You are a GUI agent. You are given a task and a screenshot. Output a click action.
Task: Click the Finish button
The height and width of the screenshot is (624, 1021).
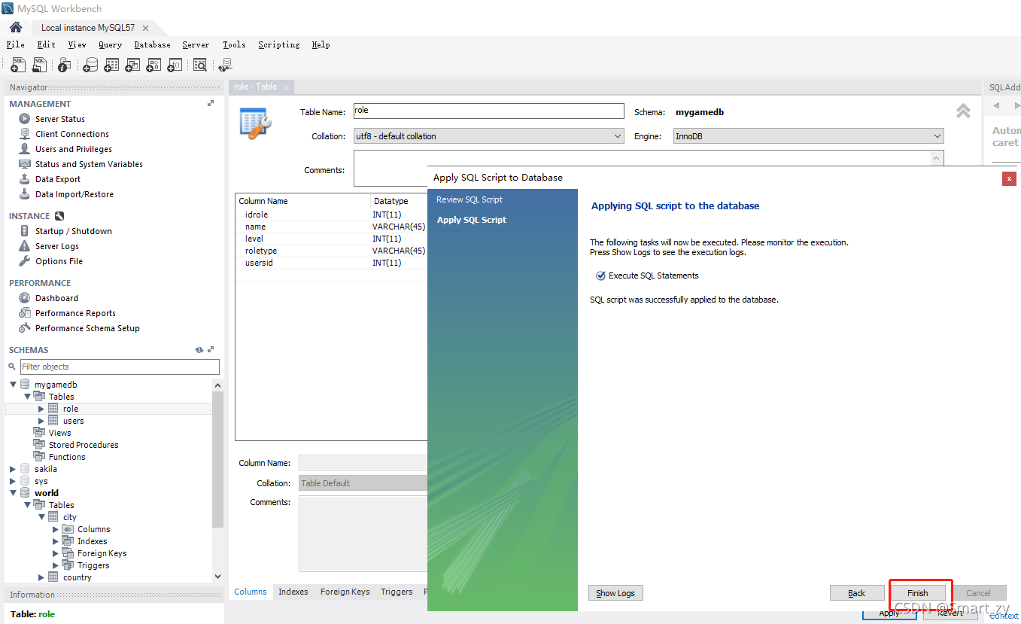917,593
